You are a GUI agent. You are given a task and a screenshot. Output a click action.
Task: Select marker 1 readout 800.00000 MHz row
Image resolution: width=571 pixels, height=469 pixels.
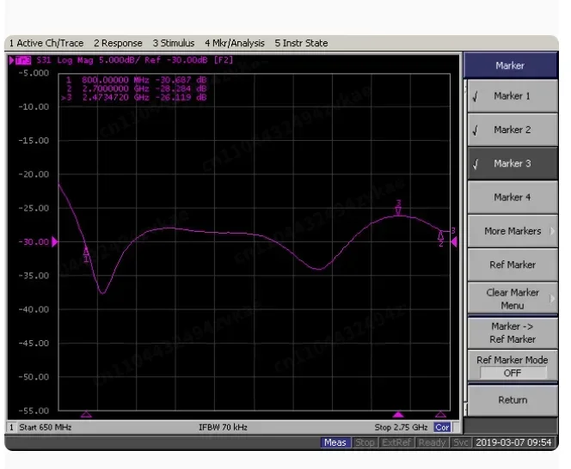tap(137, 80)
